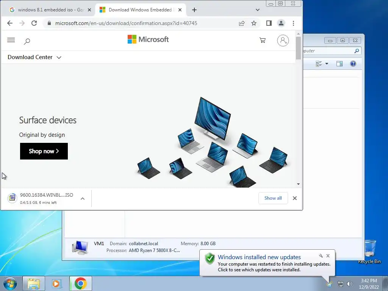Open the tab search dropdown arrow

point(257,10)
